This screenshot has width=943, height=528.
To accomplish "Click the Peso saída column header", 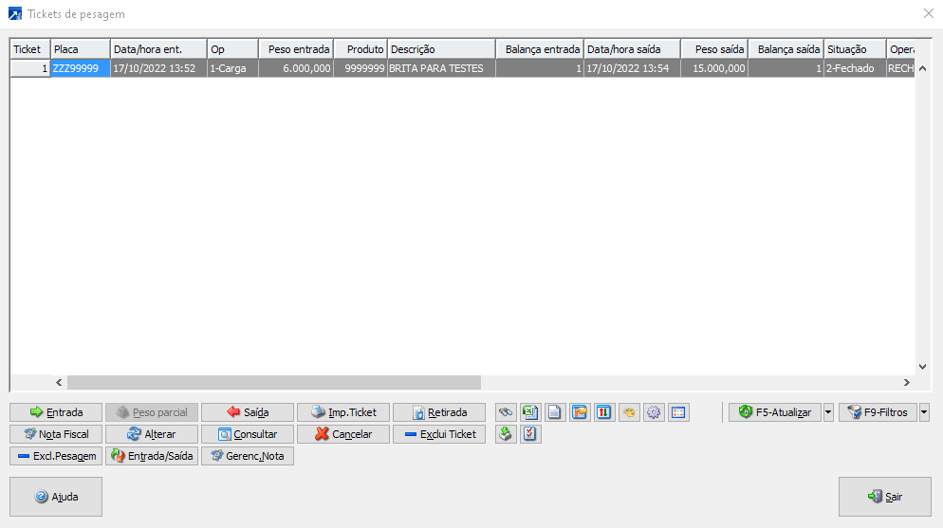I will pos(714,49).
